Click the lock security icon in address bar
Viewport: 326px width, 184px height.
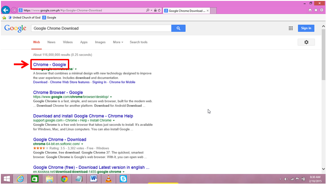click(x=155, y=10)
